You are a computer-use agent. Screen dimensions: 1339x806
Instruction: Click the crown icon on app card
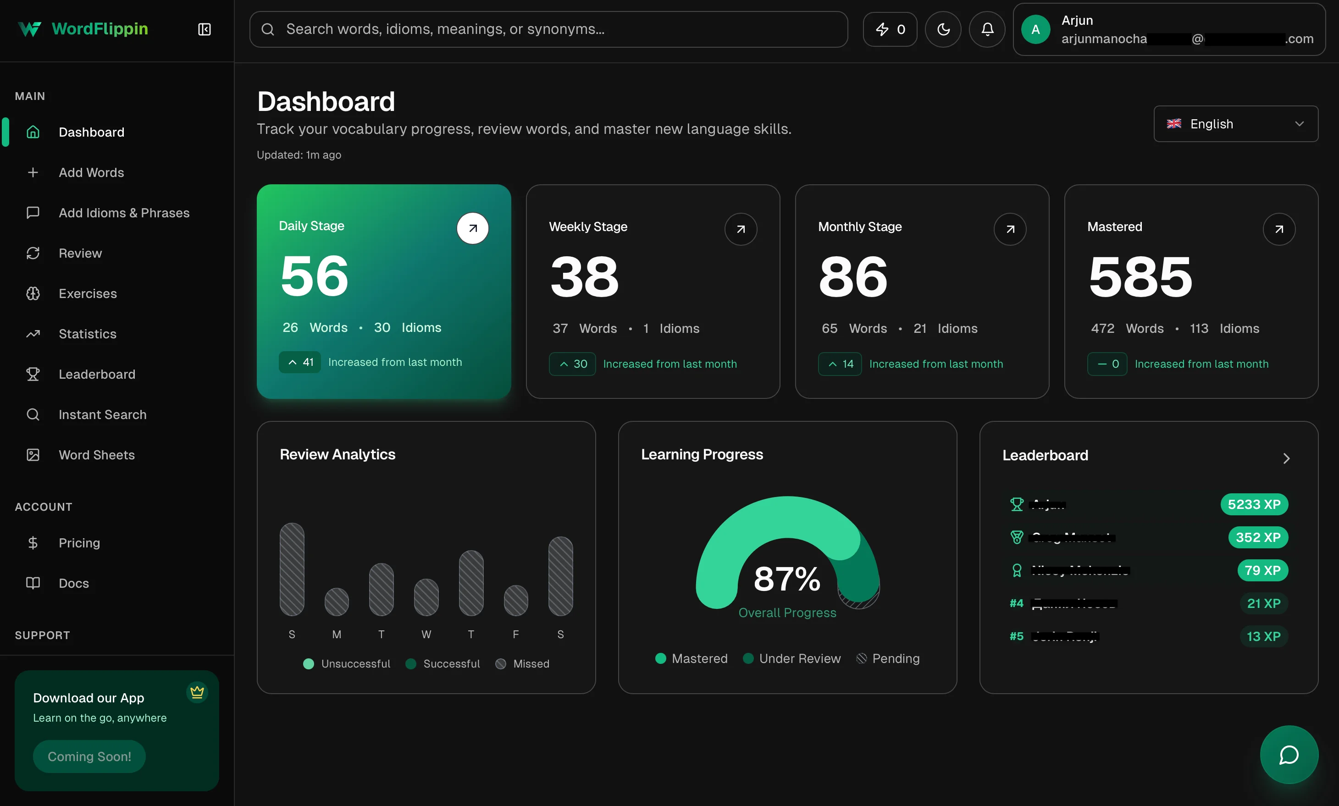click(197, 692)
